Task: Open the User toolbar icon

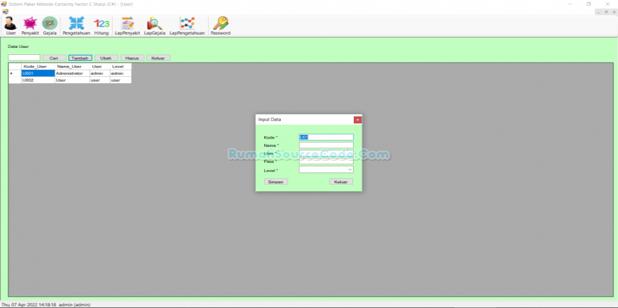Action: pyautogui.click(x=11, y=26)
